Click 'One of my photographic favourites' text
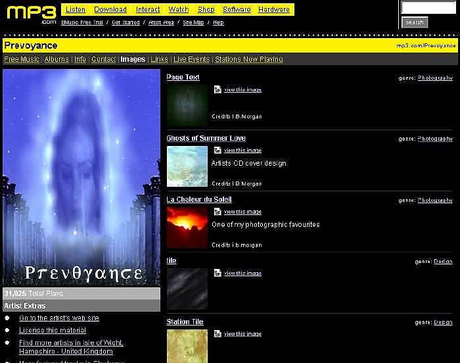This screenshot has height=363, width=460. point(265,225)
